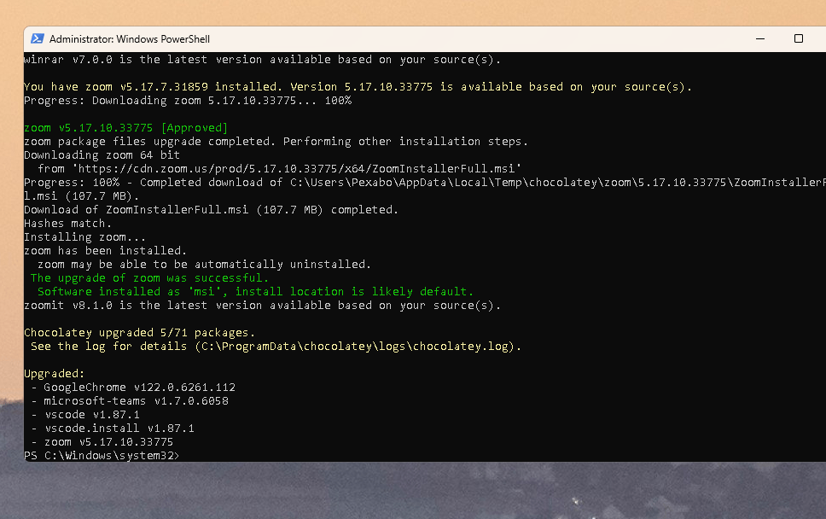Click 'Hashes match.' output line
The image size is (826, 519).
(x=68, y=224)
